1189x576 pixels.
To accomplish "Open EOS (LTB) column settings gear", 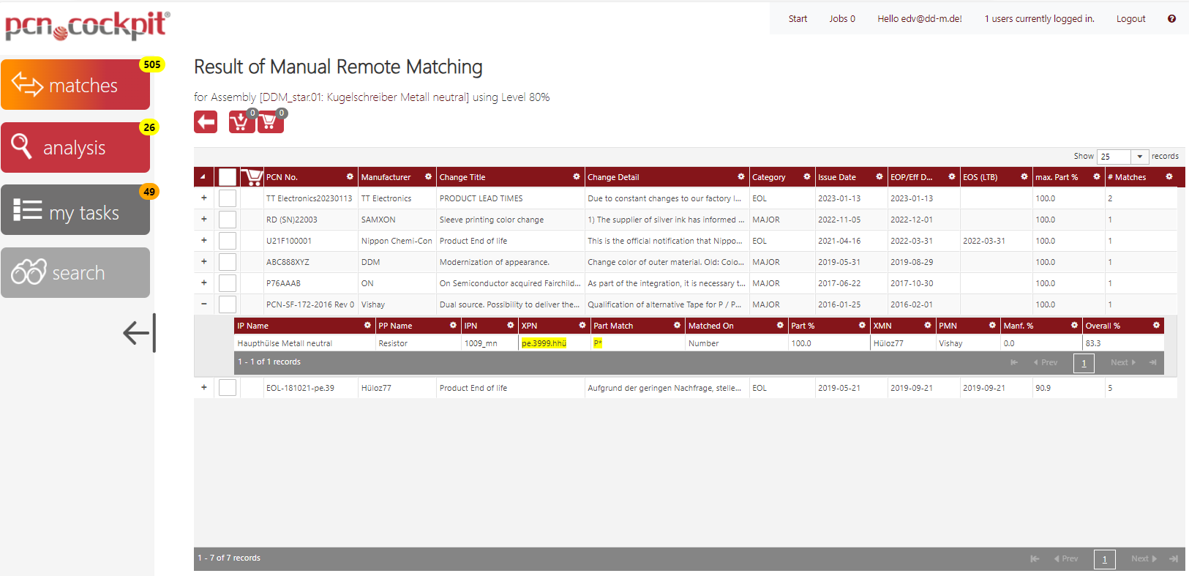I will coord(1024,176).
